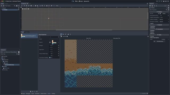This screenshot has height=95, width=170.
Task: Center the atlas view icon
Action: point(148,36)
